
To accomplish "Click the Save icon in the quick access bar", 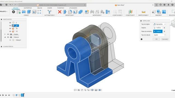I will (7, 5).
